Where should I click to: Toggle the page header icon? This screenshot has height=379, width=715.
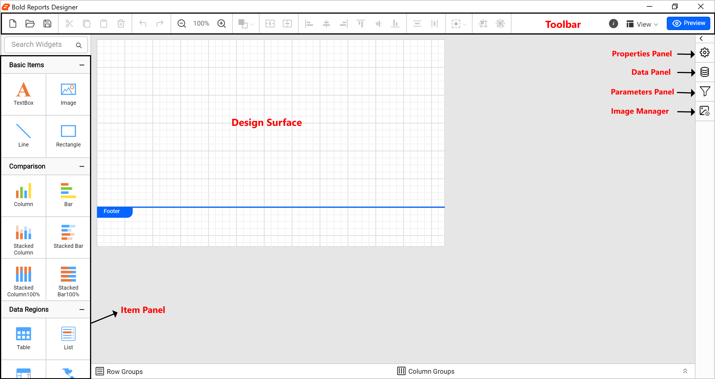coord(270,24)
